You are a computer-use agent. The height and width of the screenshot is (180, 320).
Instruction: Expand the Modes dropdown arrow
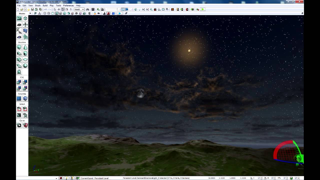30,13
